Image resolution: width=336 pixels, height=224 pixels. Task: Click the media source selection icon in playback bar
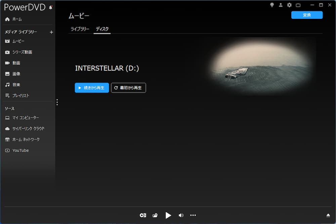click(143, 215)
